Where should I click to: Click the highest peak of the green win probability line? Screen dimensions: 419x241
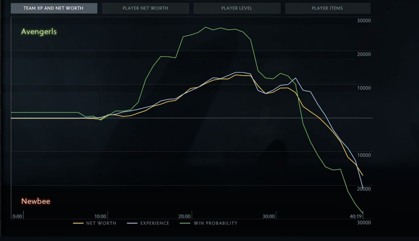click(x=206, y=27)
